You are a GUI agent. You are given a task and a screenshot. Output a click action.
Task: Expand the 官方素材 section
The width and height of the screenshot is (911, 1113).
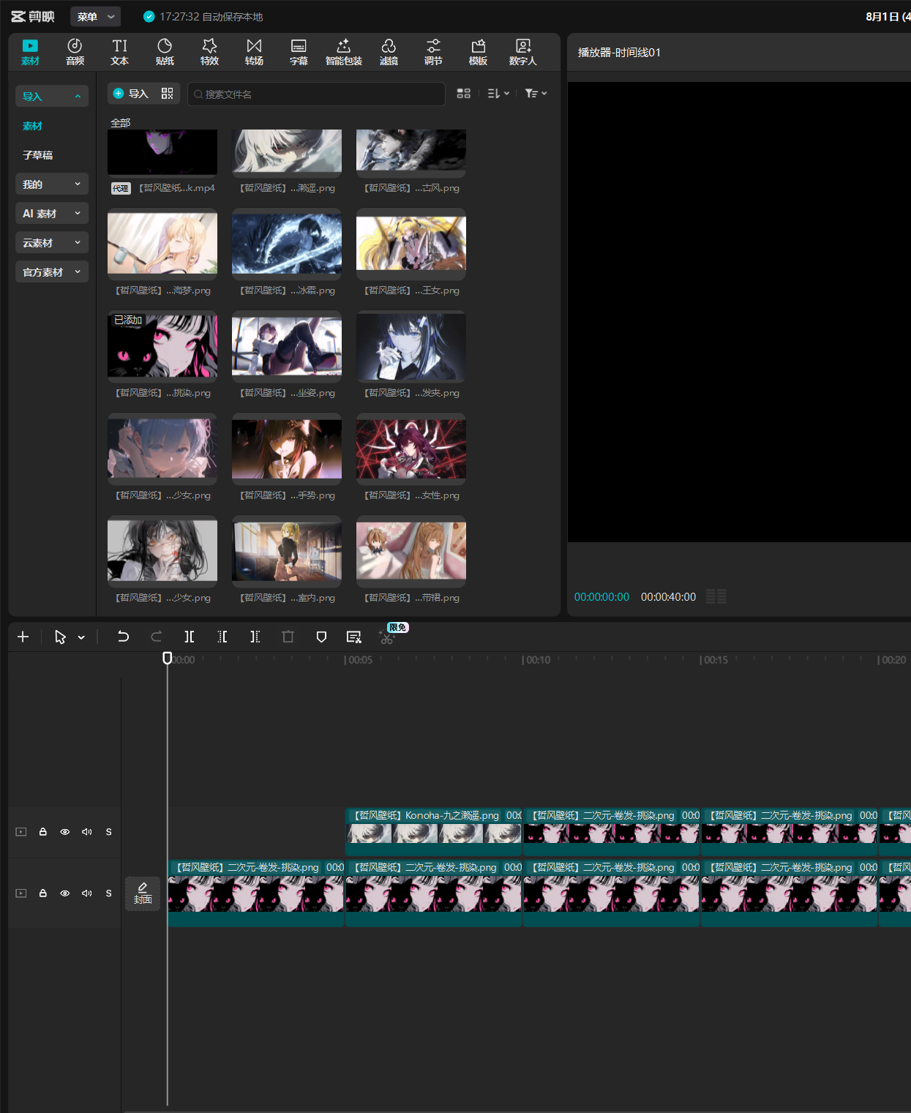tap(52, 271)
